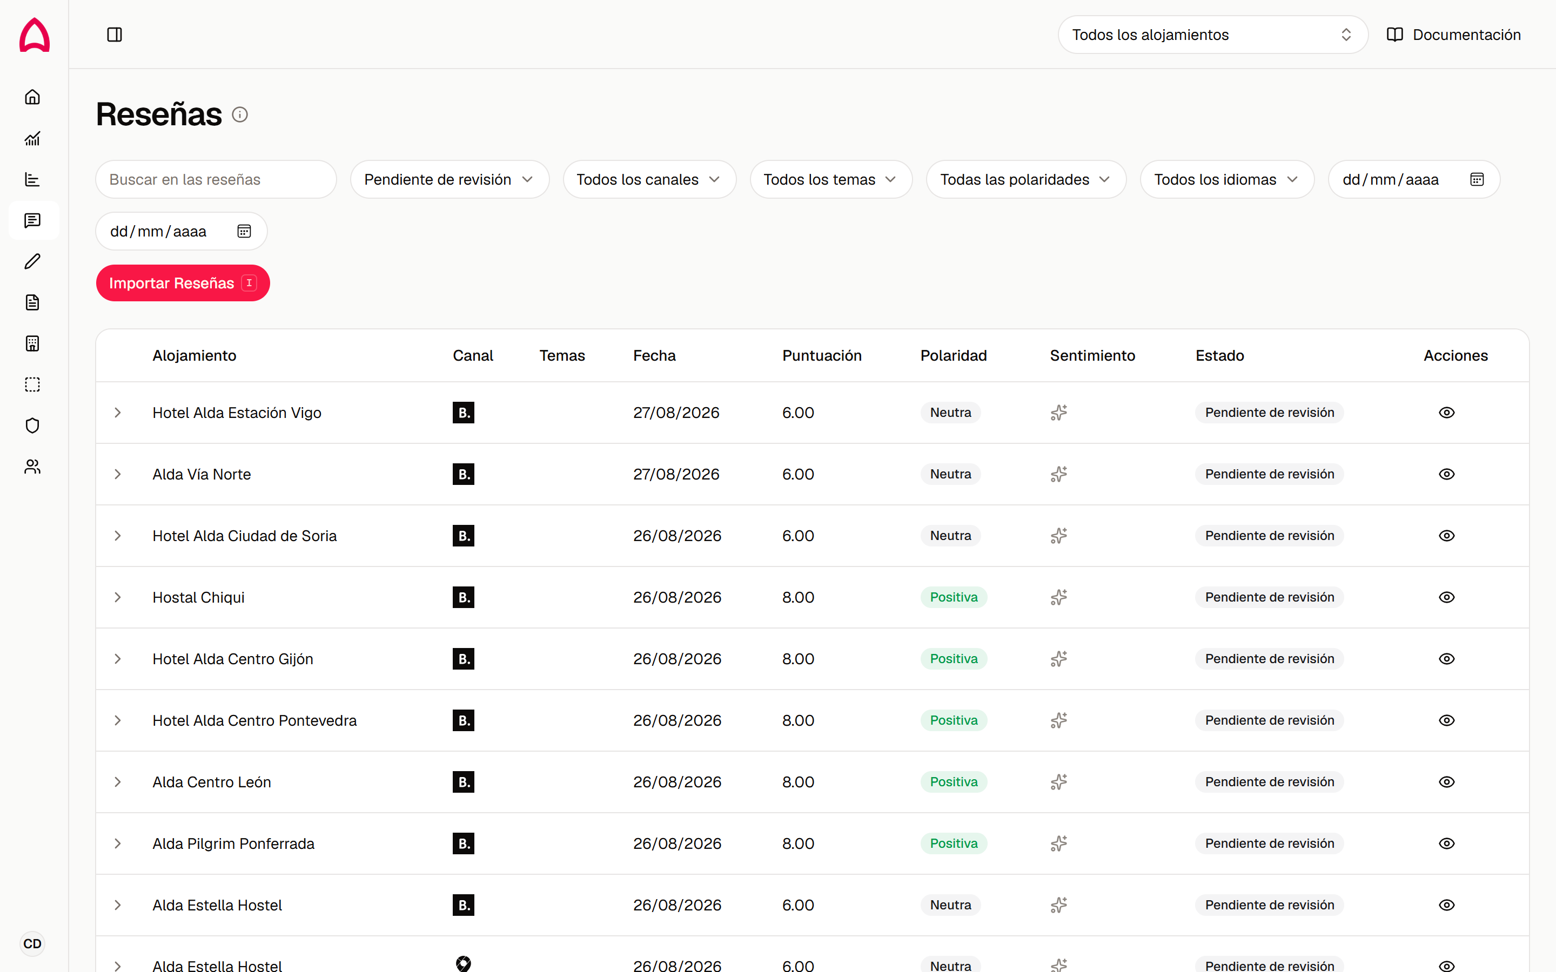Open the bar chart sidebar icon
Screen dimensions: 1556x972
33,179
